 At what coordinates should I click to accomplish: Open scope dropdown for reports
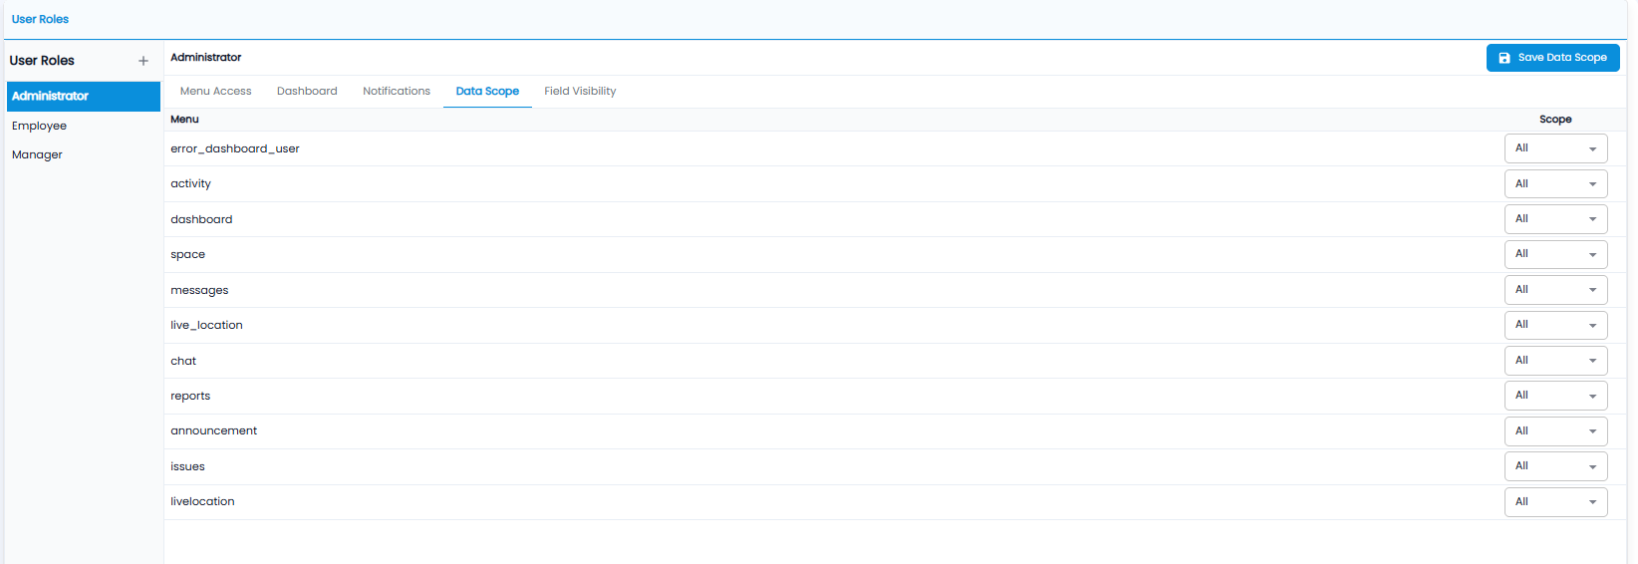[1555, 396]
